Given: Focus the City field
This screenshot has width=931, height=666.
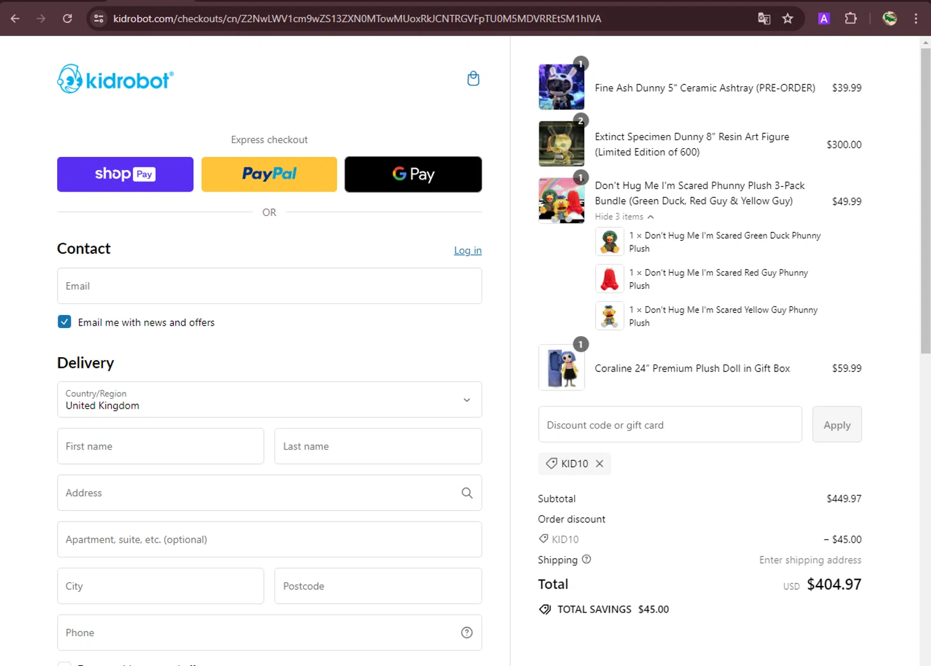Looking at the screenshot, I should (x=161, y=586).
